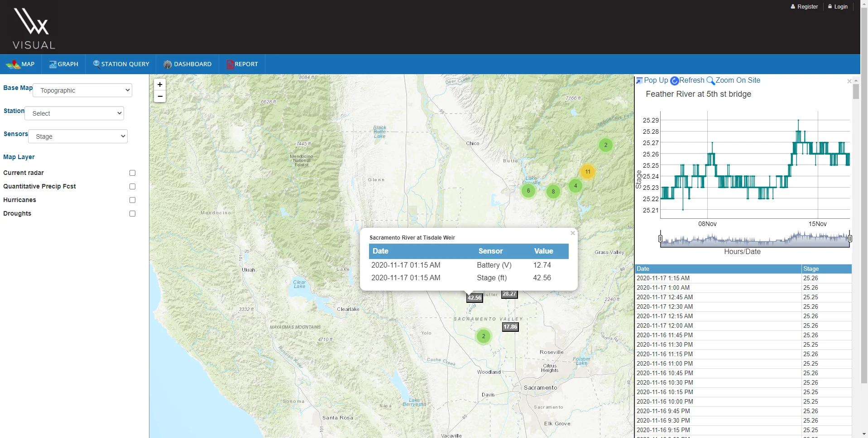This screenshot has height=438, width=868.
Task: Click the Dashboard gauge icon
Action: point(168,64)
